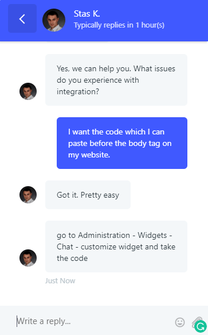
Task: Click the 'go to Administration - Widgets' message
Action: pos(116,247)
